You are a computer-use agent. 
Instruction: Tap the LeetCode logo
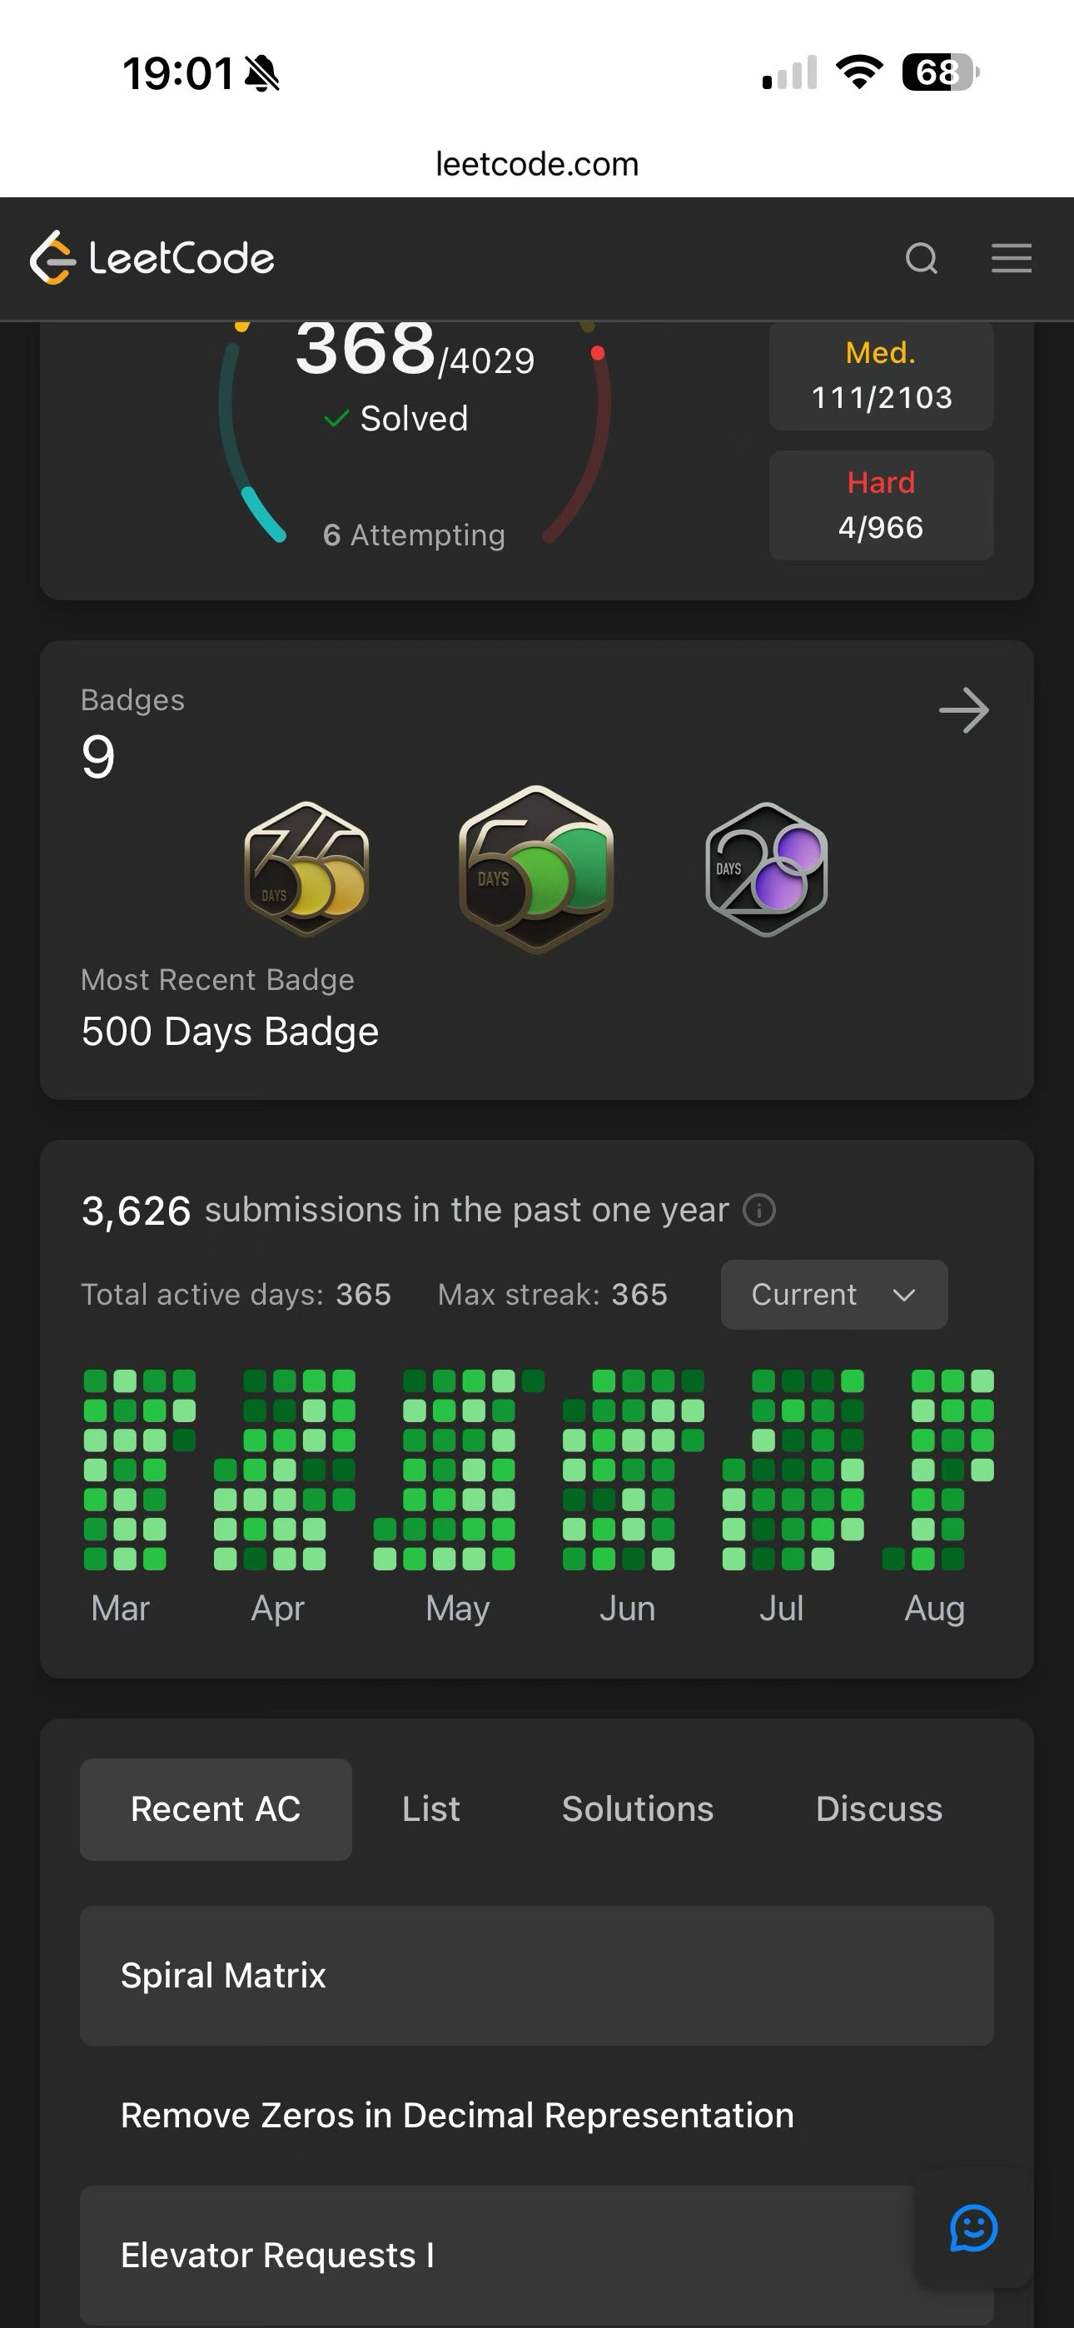[152, 257]
